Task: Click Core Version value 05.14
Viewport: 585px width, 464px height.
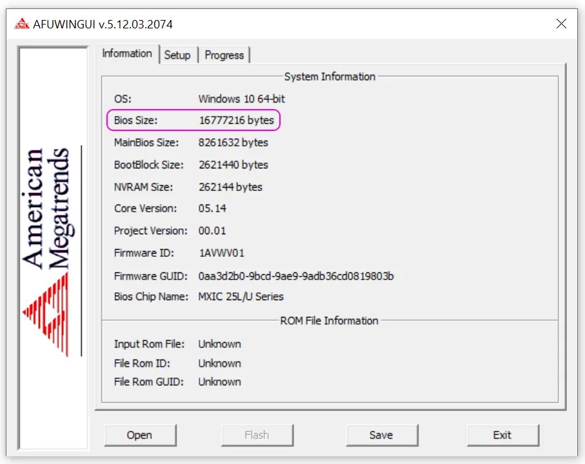Action: coord(212,208)
